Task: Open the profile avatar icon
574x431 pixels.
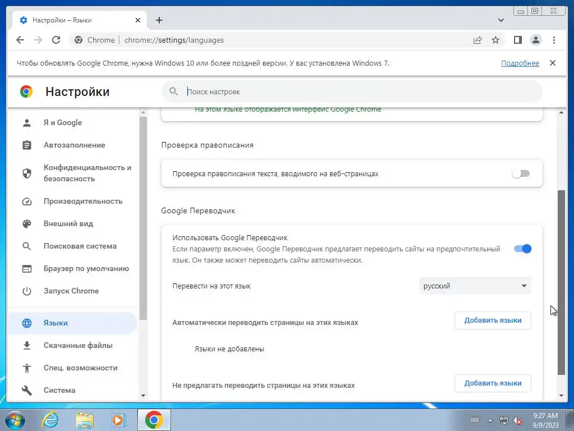Action: point(535,40)
